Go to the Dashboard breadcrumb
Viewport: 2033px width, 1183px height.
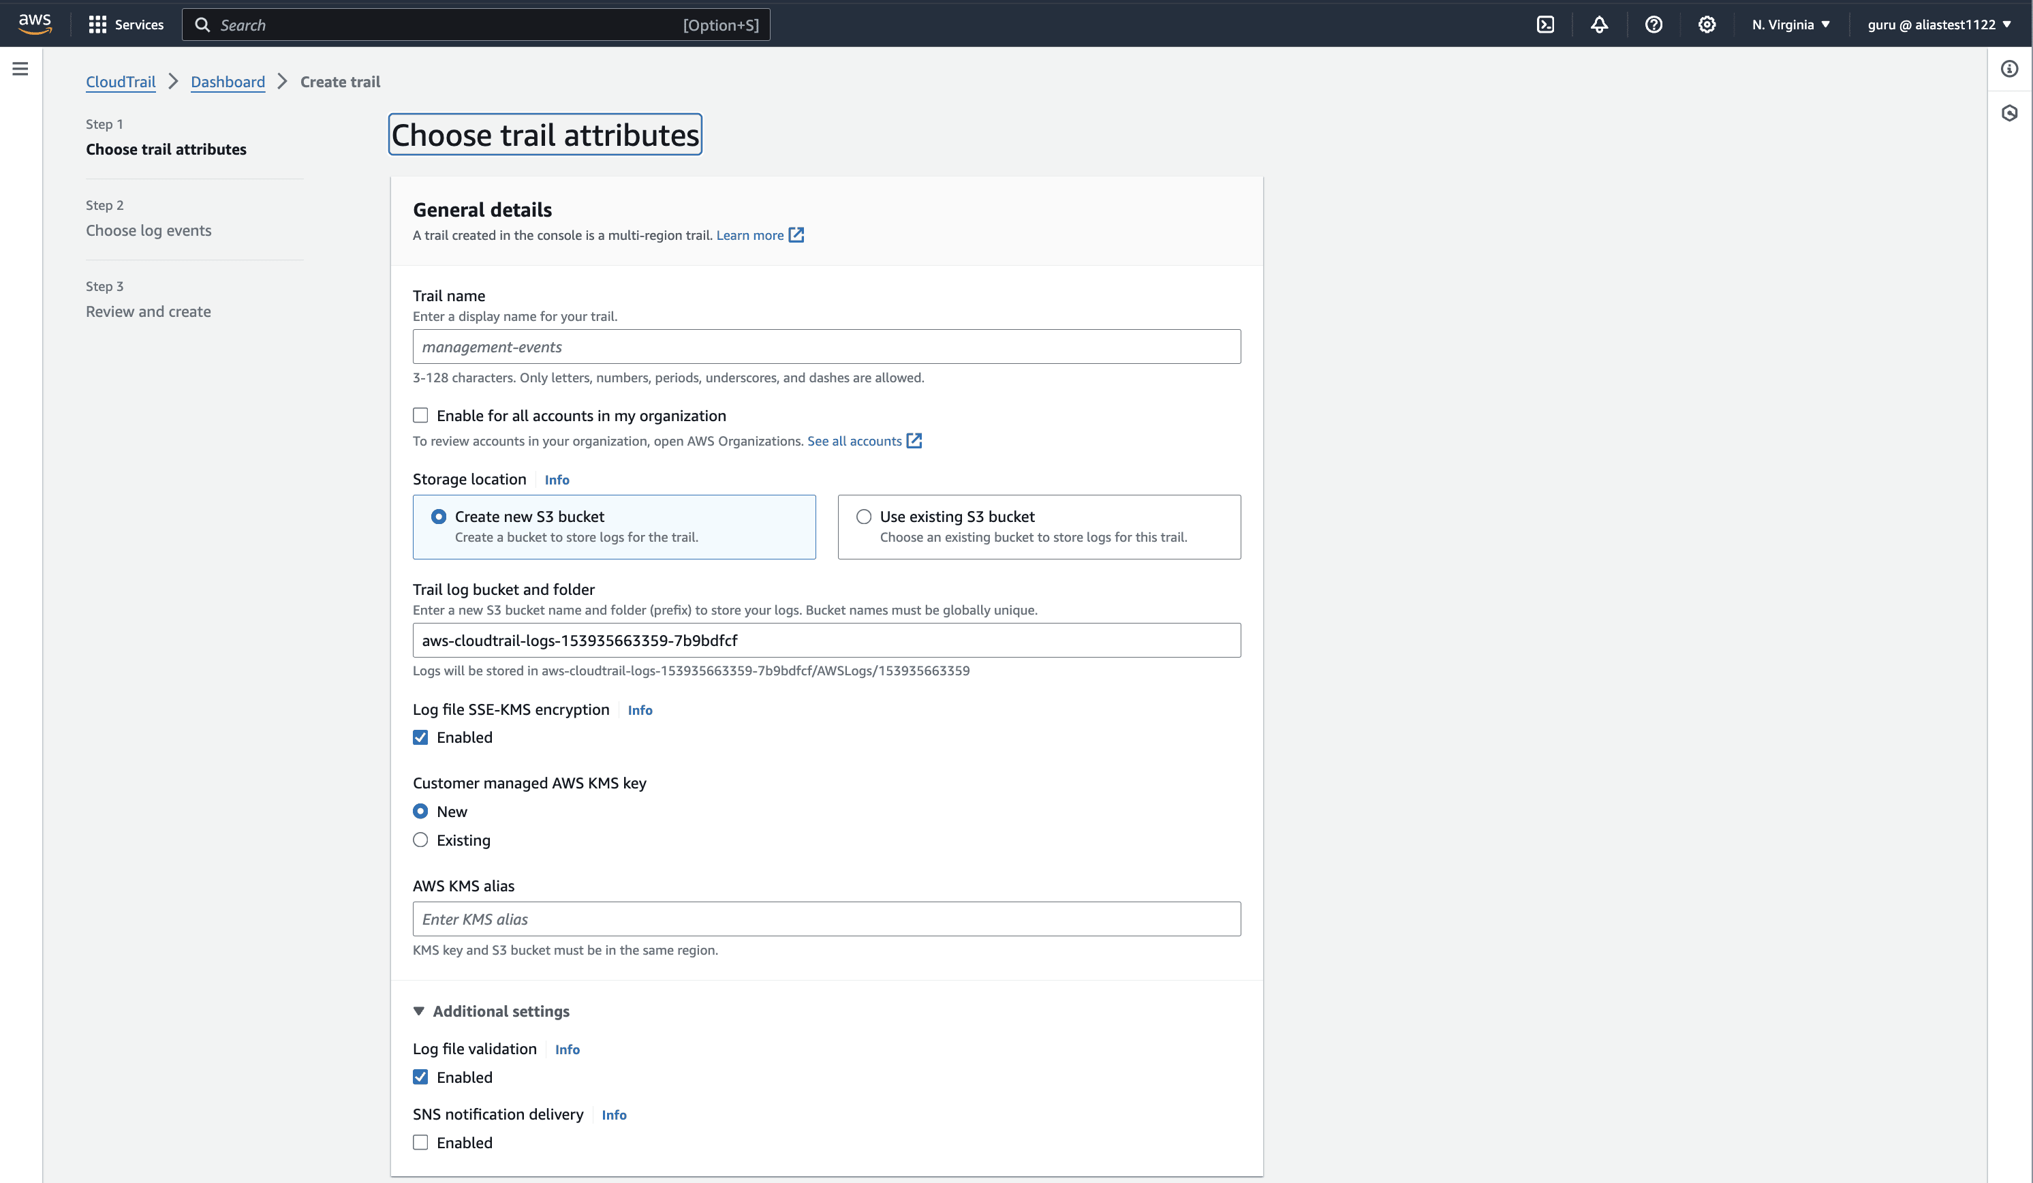tap(228, 82)
